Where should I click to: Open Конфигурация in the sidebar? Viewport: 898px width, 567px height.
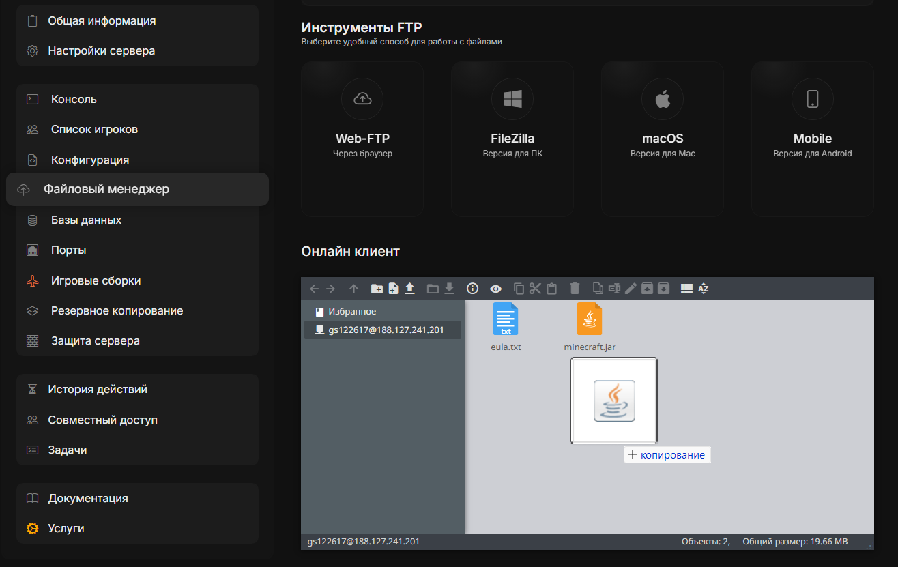(x=137, y=160)
